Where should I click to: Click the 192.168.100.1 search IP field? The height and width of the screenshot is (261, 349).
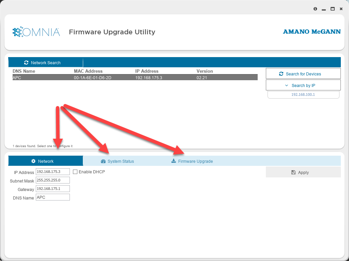pyautogui.click(x=303, y=94)
